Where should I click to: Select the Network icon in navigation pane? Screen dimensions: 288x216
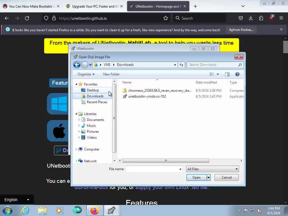pyautogui.click(x=80, y=161)
